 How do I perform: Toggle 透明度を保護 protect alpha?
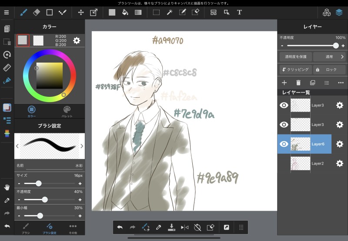[295, 57]
